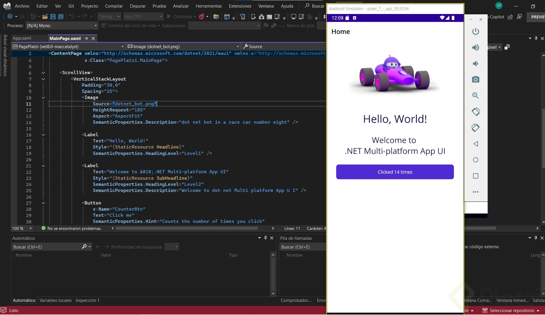Screen dimensions: 545x315
Task: Switch to the App.xaml tab
Action: (22, 38)
